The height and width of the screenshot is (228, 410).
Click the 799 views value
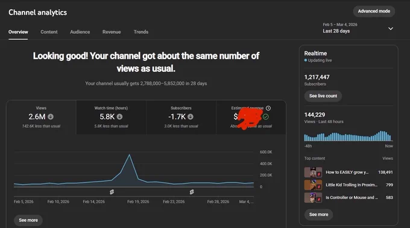[389, 185]
